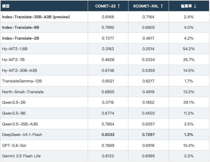Image resolution: width=210 pixels, height=162 pixels.
Task: Click XCOMET-XXL value 0.4502
Action: (149, 113)
